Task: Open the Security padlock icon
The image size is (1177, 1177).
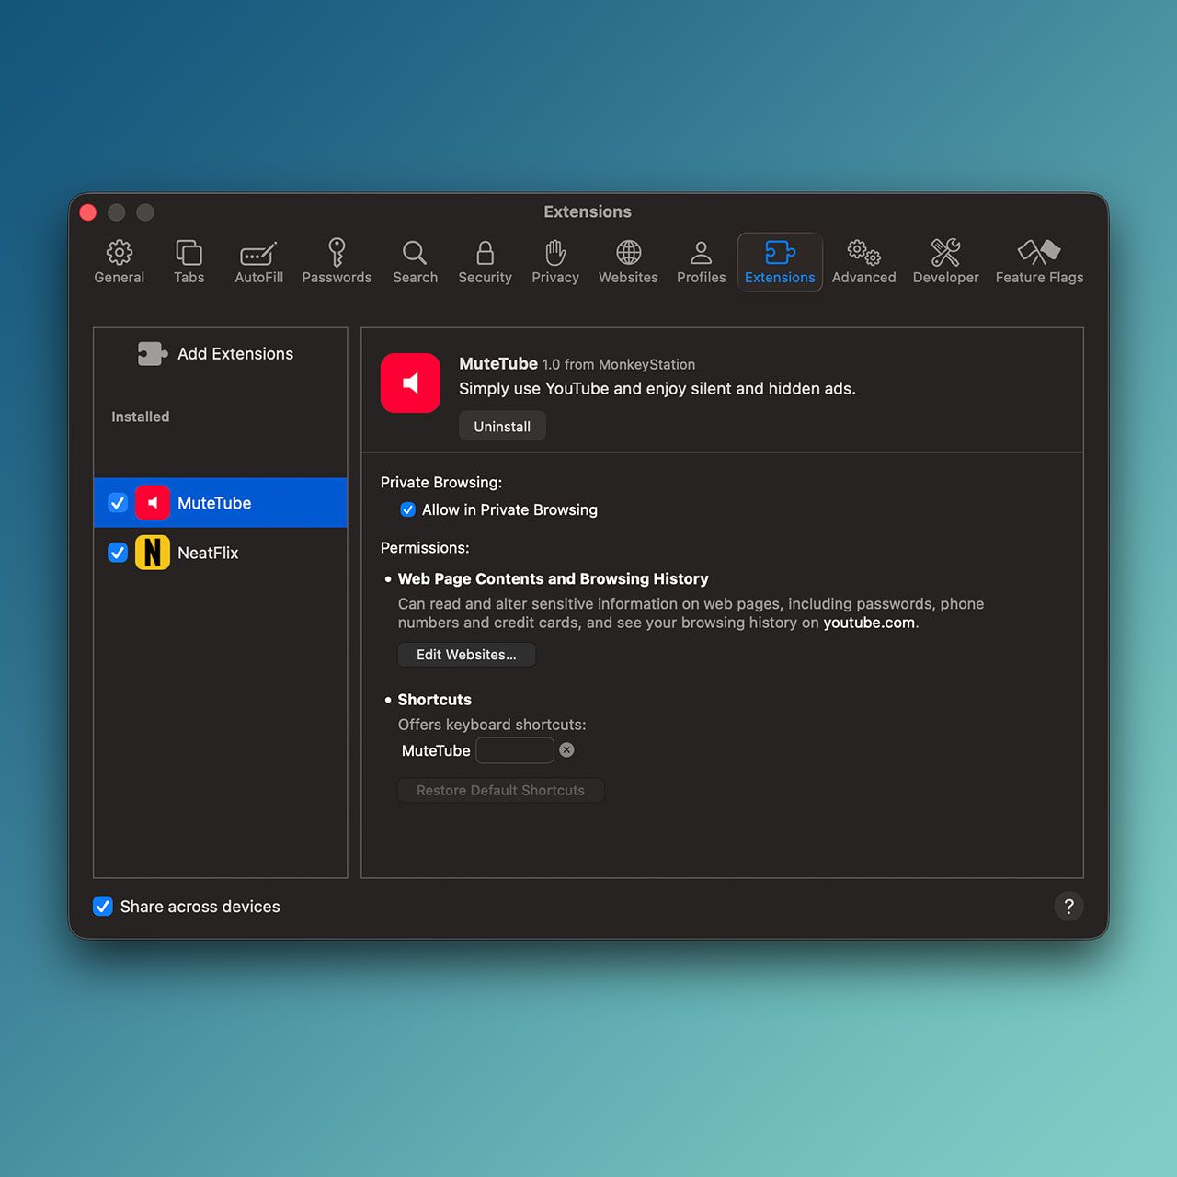Action: click(x=485, y=252)
